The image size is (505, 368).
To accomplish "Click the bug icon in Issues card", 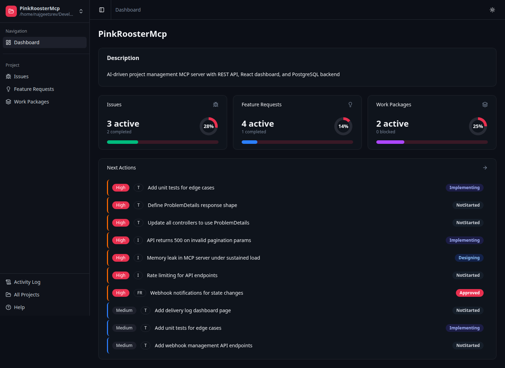I will click(216, 105).
